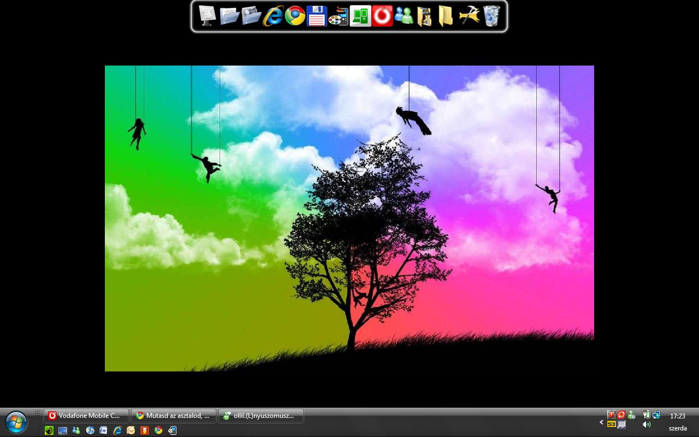
Task: Click the blue floppy disk dock icon
Action: pyautogui.click(x=317, y=16)
